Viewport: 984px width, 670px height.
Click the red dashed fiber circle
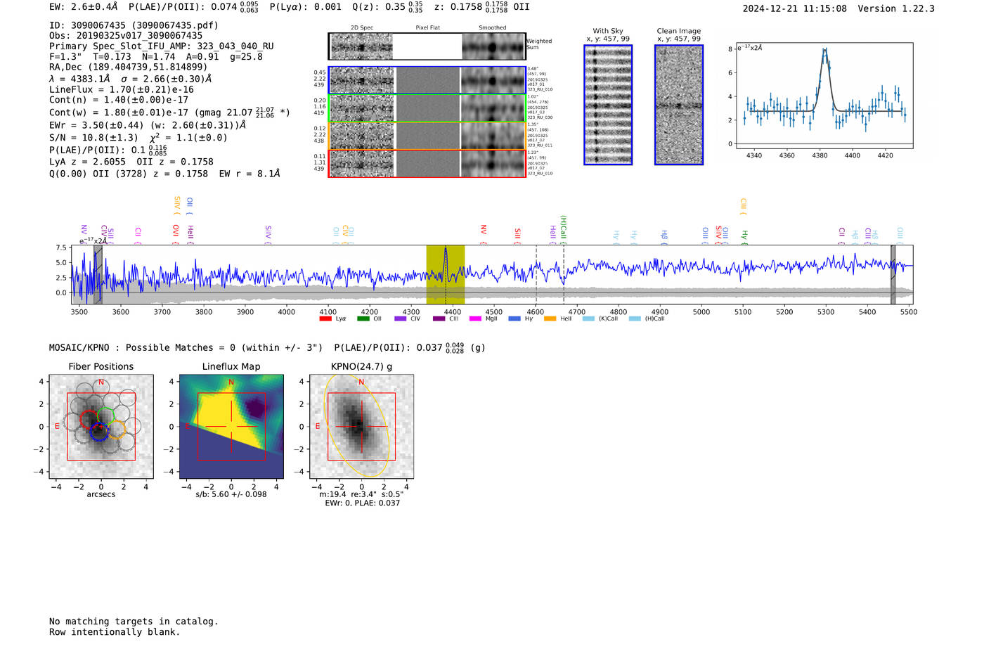click(x=89, y=420)
